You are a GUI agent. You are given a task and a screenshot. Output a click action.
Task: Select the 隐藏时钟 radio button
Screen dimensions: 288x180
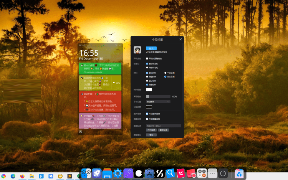coord(147,77)
